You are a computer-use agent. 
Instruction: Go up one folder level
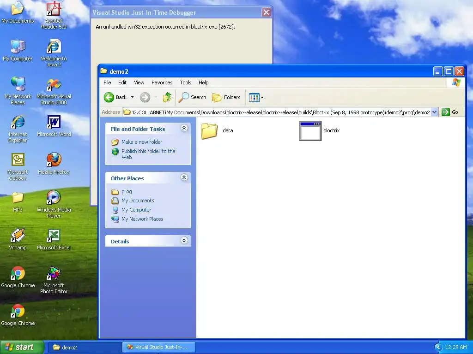click(x=167, y=97)
